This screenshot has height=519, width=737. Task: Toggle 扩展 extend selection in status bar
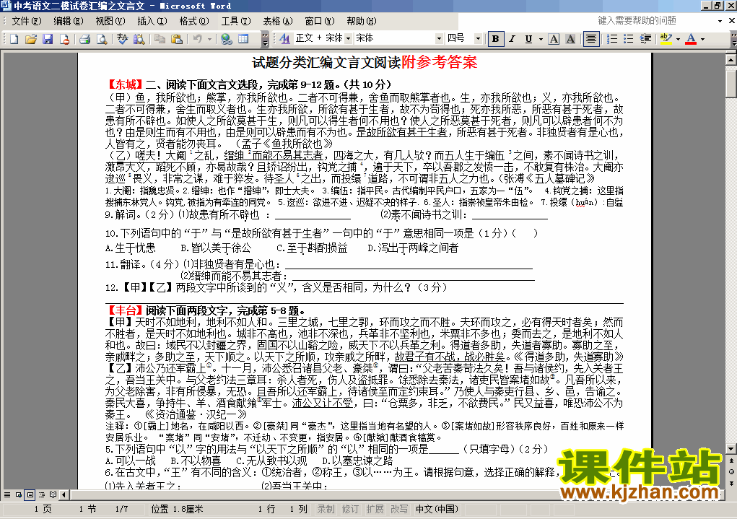tap(375, 509)
